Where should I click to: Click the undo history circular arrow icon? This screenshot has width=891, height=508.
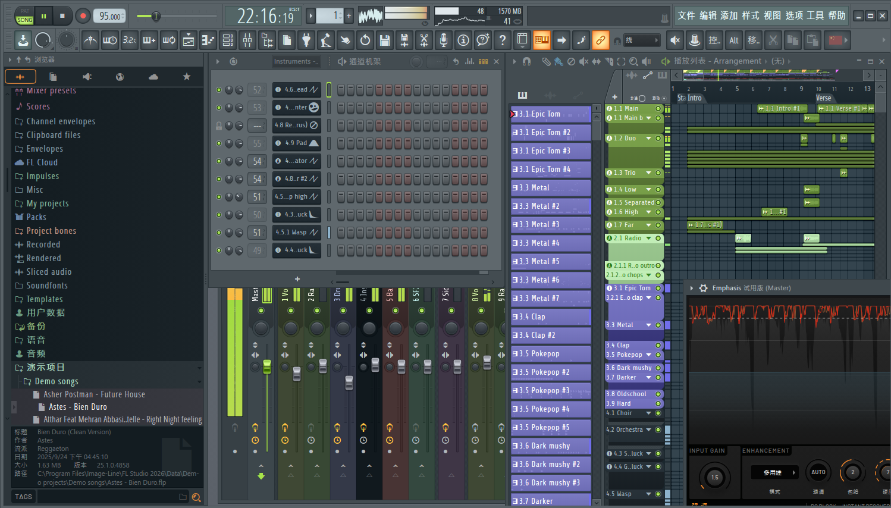365,40
